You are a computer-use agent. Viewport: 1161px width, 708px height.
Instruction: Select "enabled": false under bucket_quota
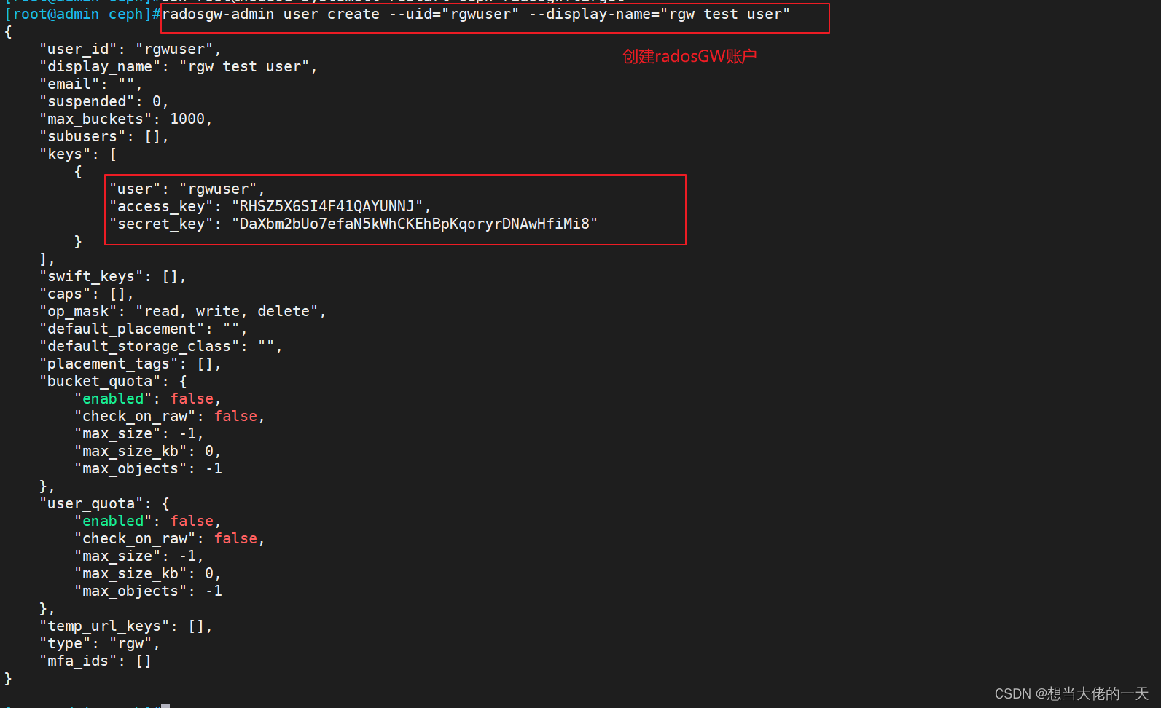[148, 398]
